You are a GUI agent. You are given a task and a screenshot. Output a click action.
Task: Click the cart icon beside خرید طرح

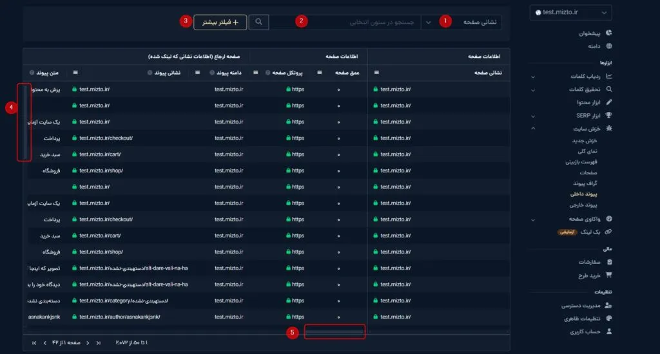608,275
